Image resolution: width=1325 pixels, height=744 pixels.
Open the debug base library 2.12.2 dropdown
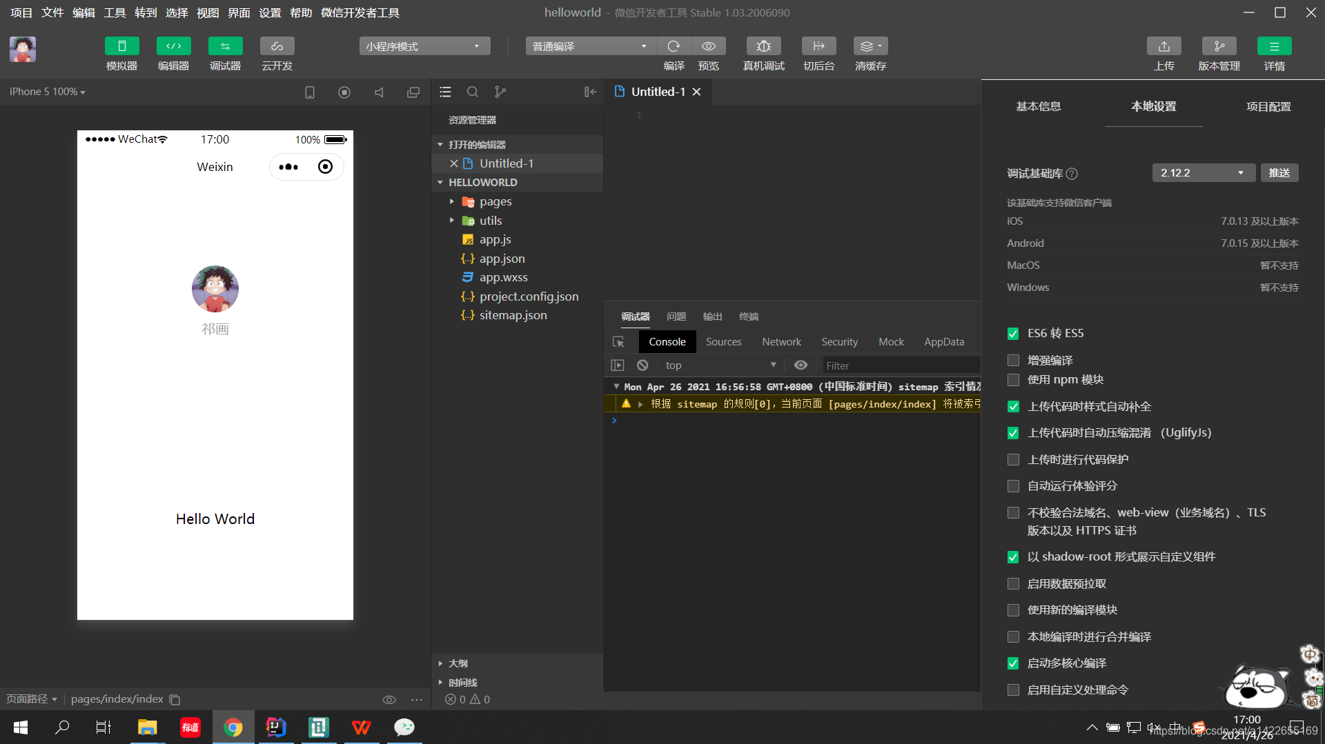pos(1204,173)
